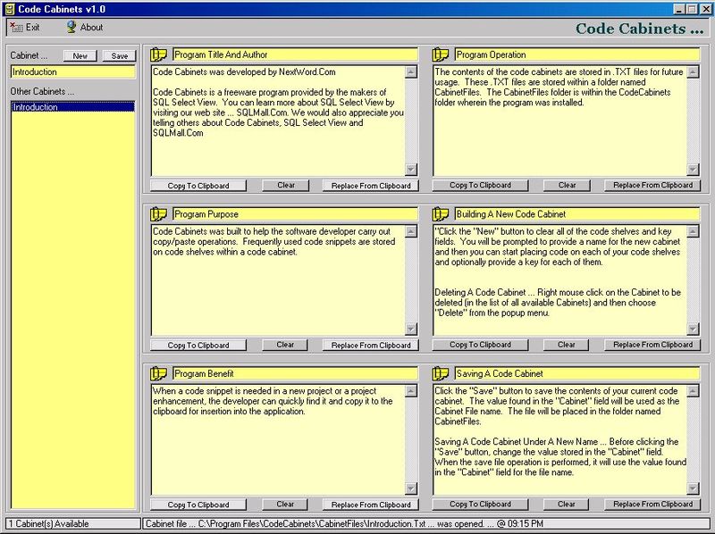The image size is (715, 534).
Task: Clear the Program Title And Author shelf
Action: tap(286, 186)
